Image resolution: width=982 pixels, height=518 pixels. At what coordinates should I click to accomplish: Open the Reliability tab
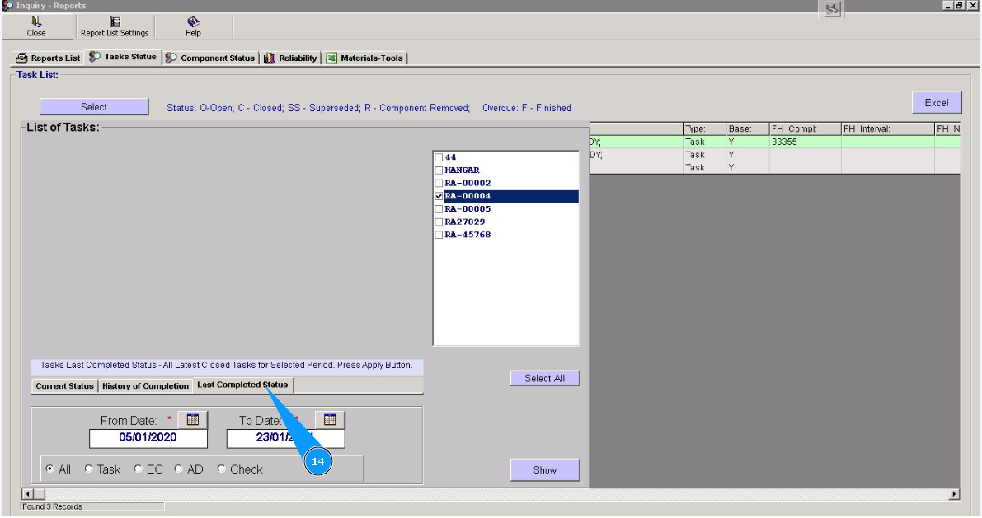point(290,58)
